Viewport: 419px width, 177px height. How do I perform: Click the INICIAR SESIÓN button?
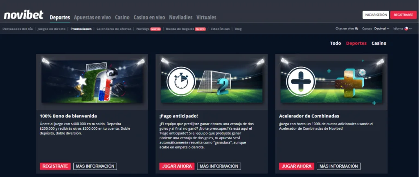(x=376, y=15)
